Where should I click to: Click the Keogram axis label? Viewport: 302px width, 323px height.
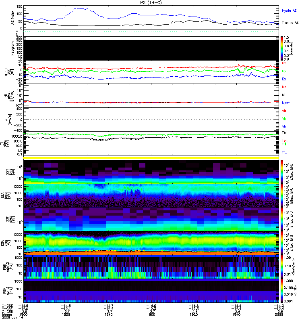12,48
